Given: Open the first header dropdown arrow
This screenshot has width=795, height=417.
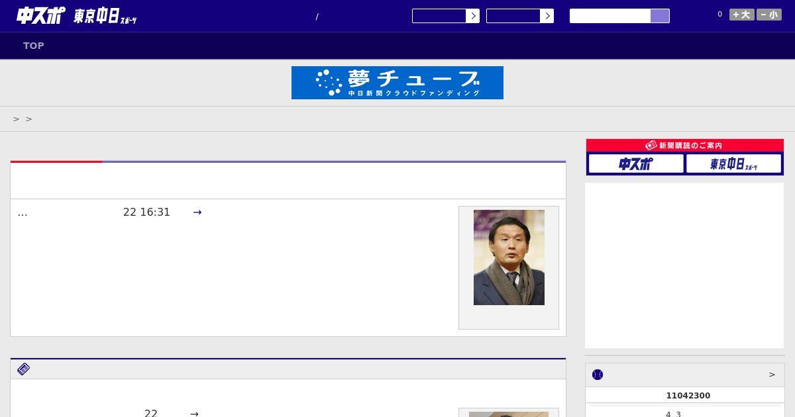Looking at the screenshot, I should pyautogui.click(x=472, y=16).
